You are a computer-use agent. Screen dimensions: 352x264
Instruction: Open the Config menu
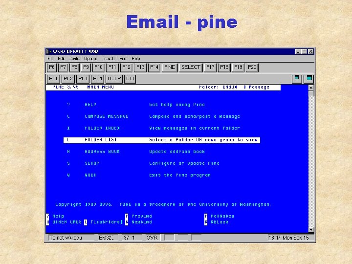(x=74, y=59)
